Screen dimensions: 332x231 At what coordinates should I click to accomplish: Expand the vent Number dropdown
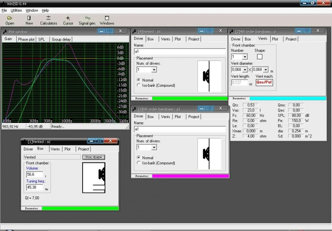point(245,57)
